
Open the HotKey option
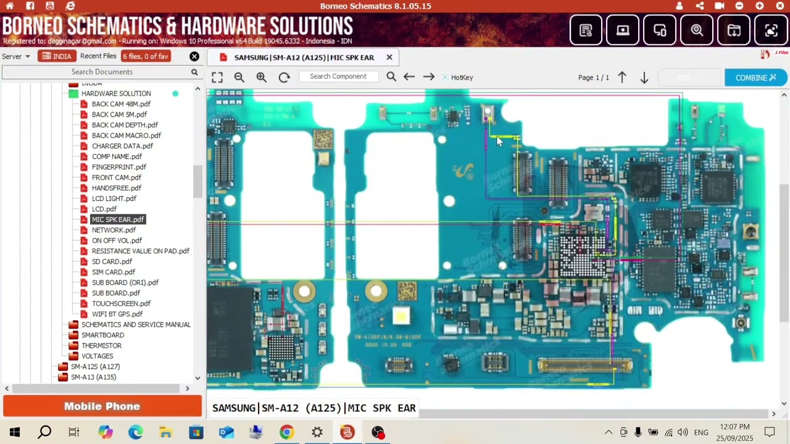tap(457, 77)
